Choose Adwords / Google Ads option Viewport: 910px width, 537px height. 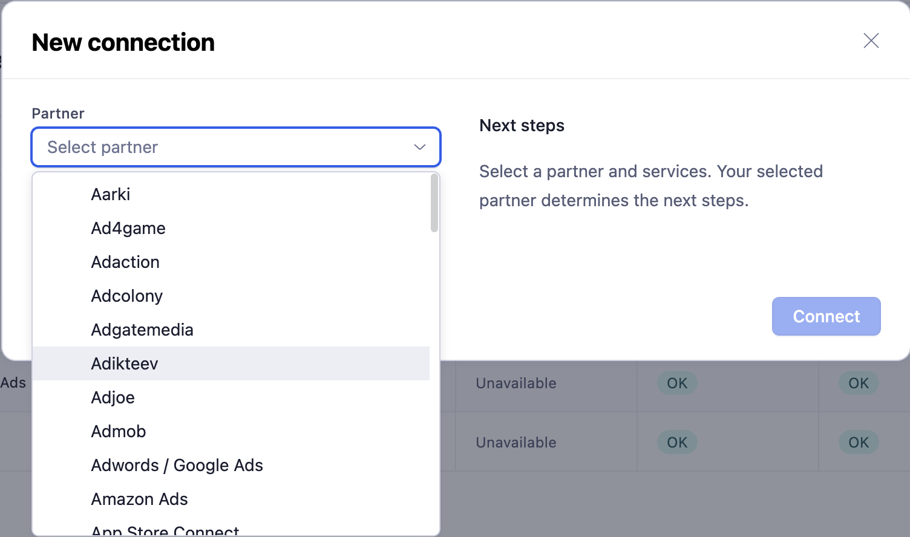click(x=177, y=465)
